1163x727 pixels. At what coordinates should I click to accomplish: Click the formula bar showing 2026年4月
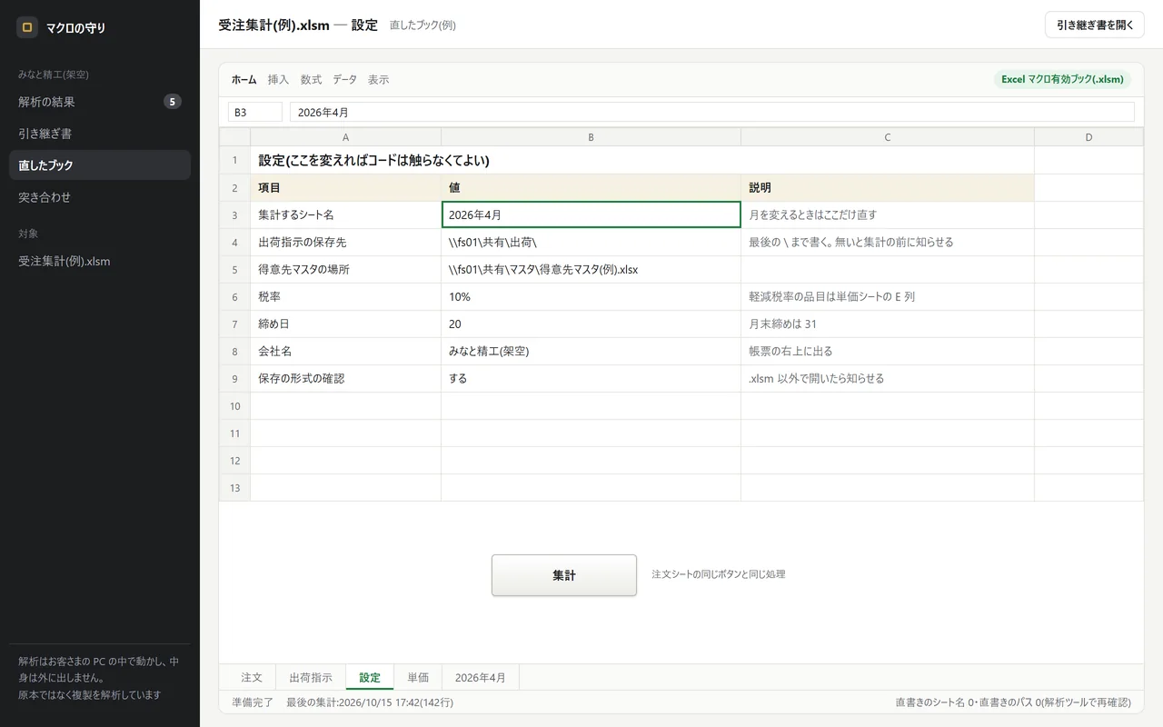(x=712, y=112)
